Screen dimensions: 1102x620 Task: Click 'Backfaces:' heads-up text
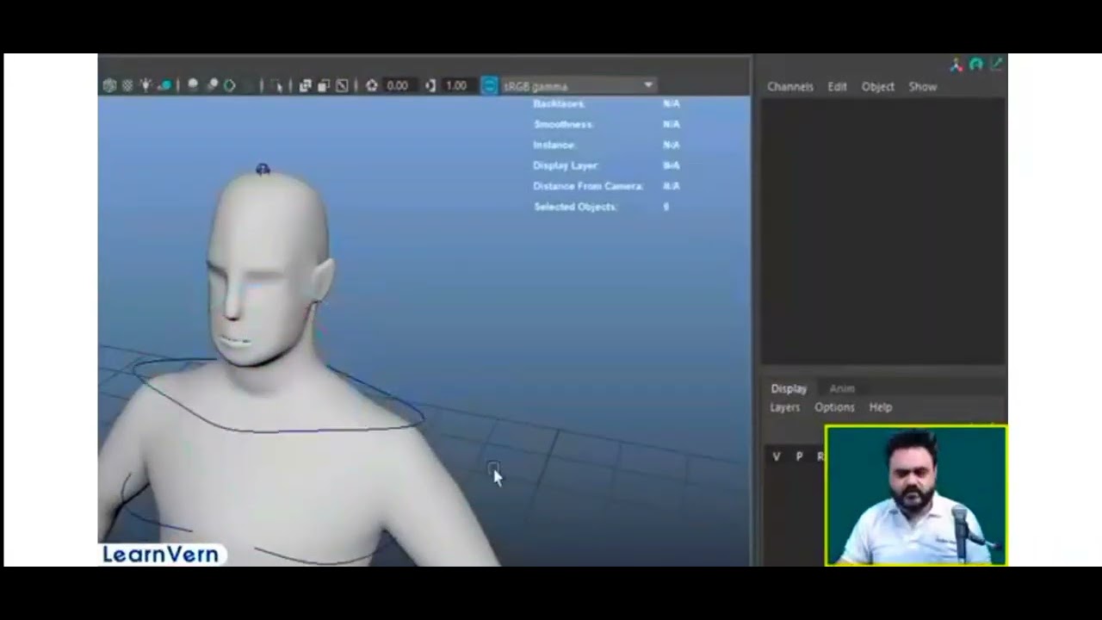560,103
